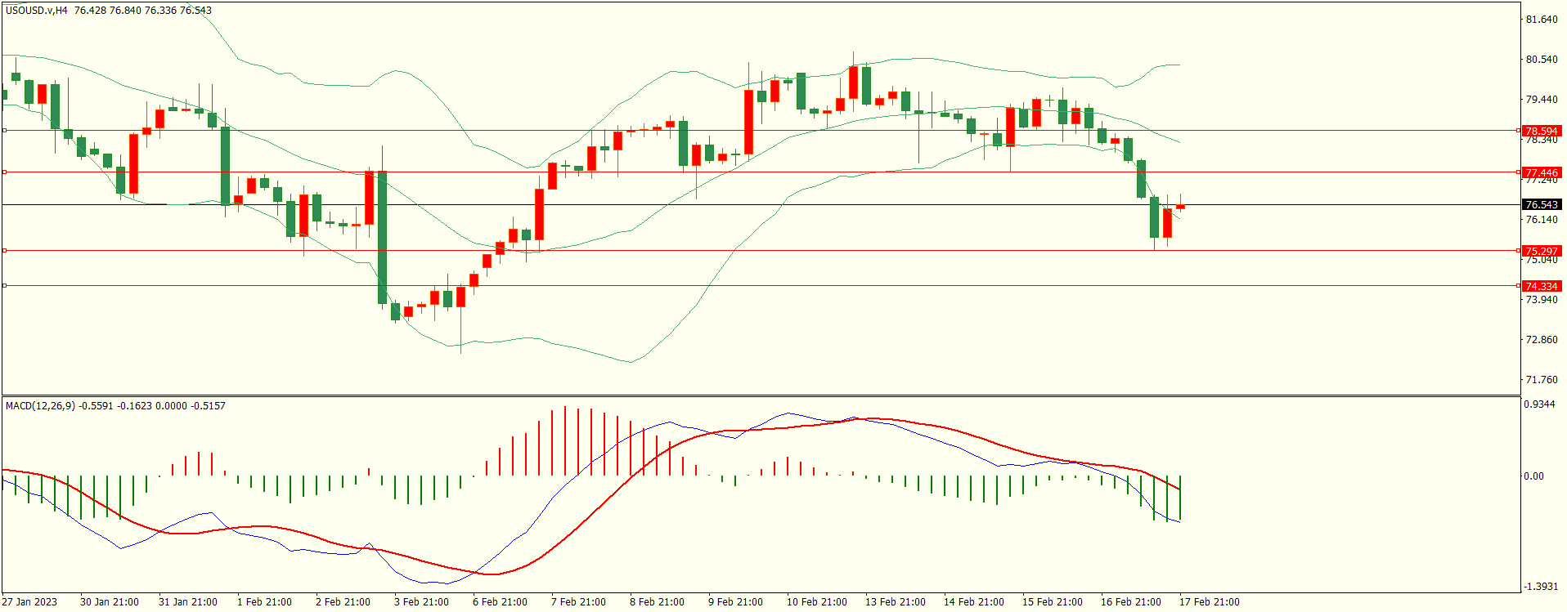Click the 10 Feb 21:00 time label
This screenshot has height=612, width=1567.
click(x=816, y=602)
